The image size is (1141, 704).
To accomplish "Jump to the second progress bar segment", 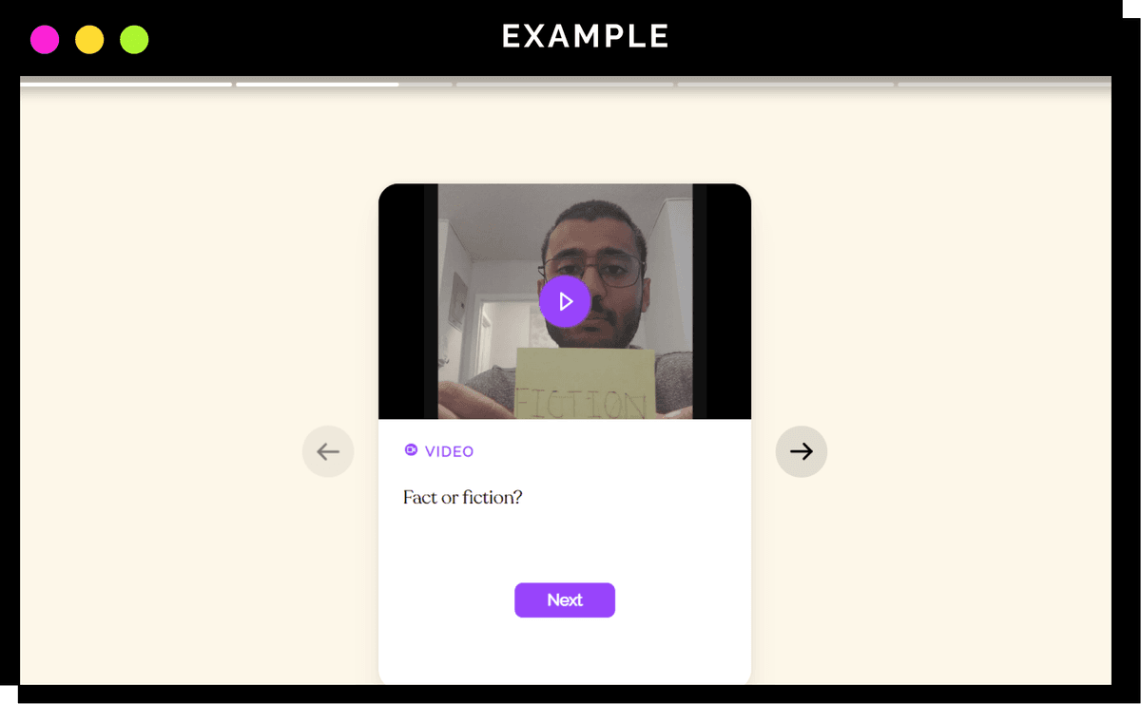I will [x=344, y=85].
